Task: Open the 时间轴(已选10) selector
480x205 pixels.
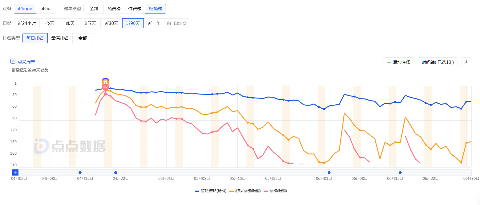Action: point(438,62)
